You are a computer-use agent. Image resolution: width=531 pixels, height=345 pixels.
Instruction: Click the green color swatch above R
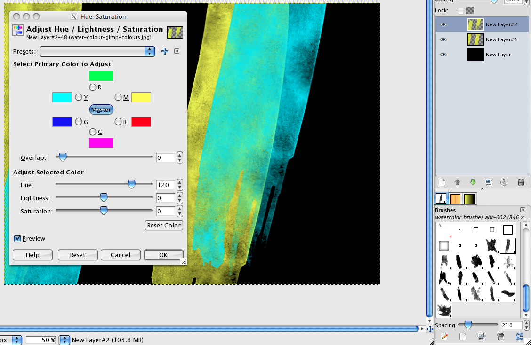(x=101, y=76)
